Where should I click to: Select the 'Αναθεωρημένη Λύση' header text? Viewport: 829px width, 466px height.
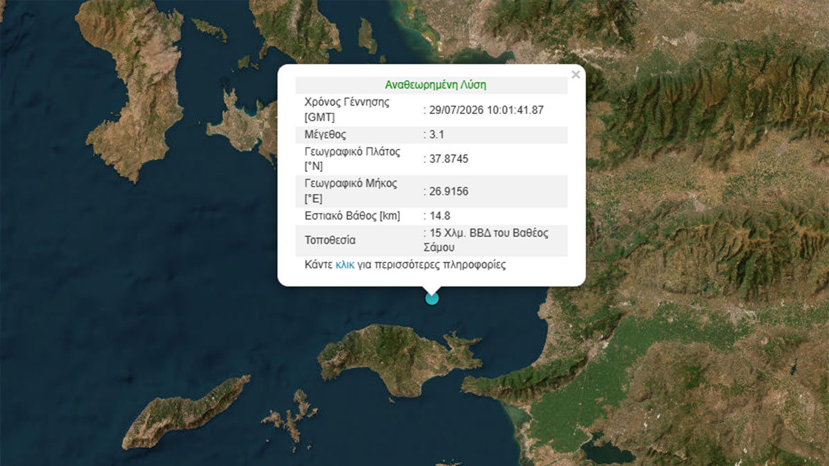(436, 86)
